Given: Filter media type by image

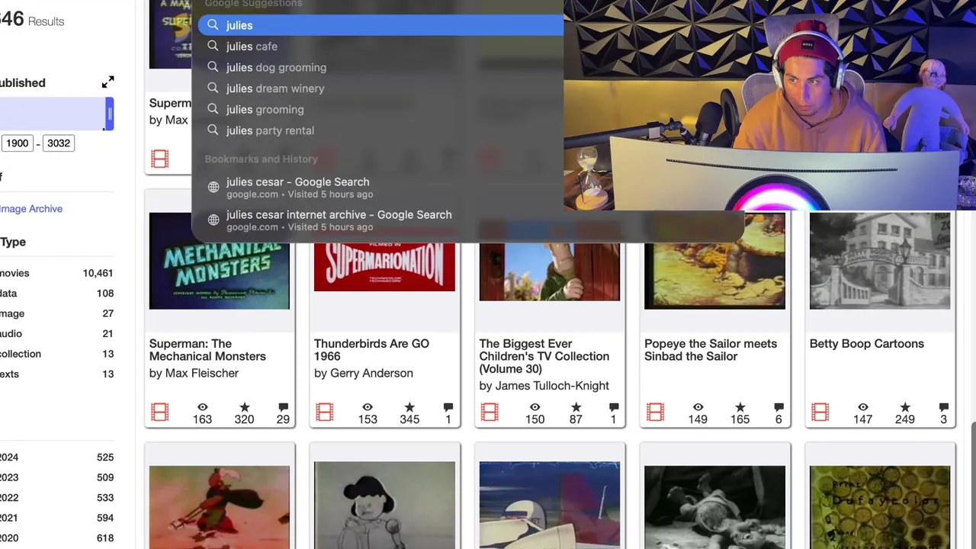Looking at the screenshot, I should point(12,313).
